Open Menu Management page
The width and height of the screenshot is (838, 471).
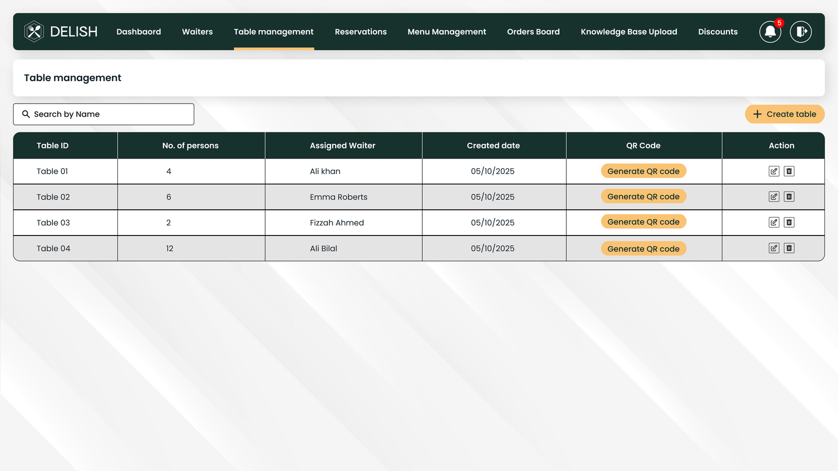(447, 32)
